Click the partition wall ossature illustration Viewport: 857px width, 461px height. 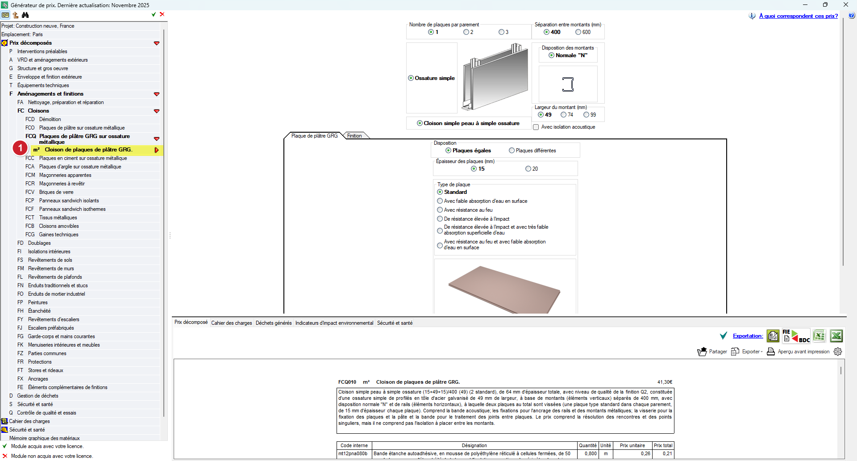coord(495,77)
